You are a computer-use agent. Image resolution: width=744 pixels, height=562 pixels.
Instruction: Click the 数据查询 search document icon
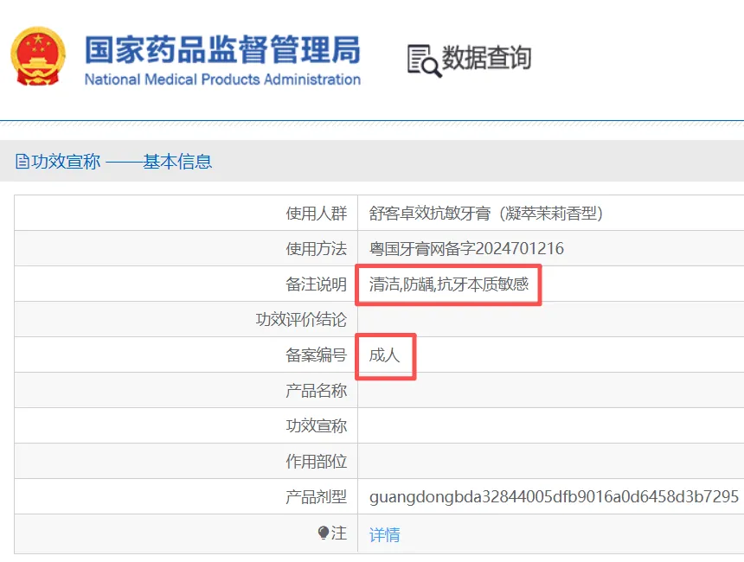pyautogui.click(x=424, y=61)
